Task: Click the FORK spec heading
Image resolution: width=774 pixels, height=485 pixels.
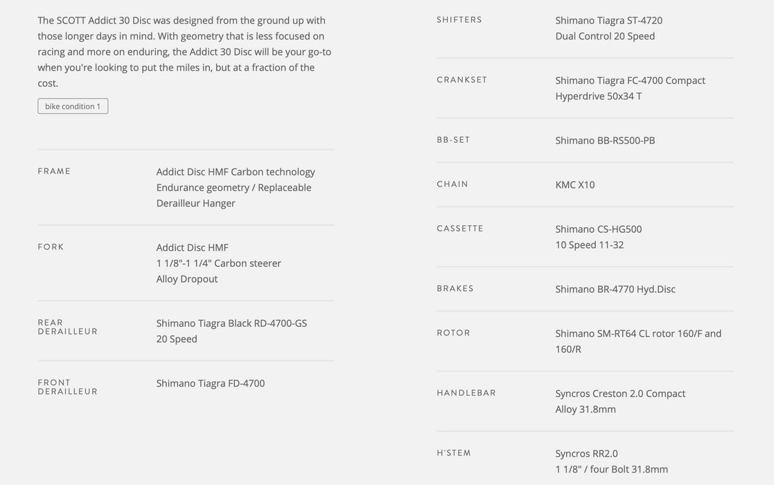Action: [x=51, y=247]
